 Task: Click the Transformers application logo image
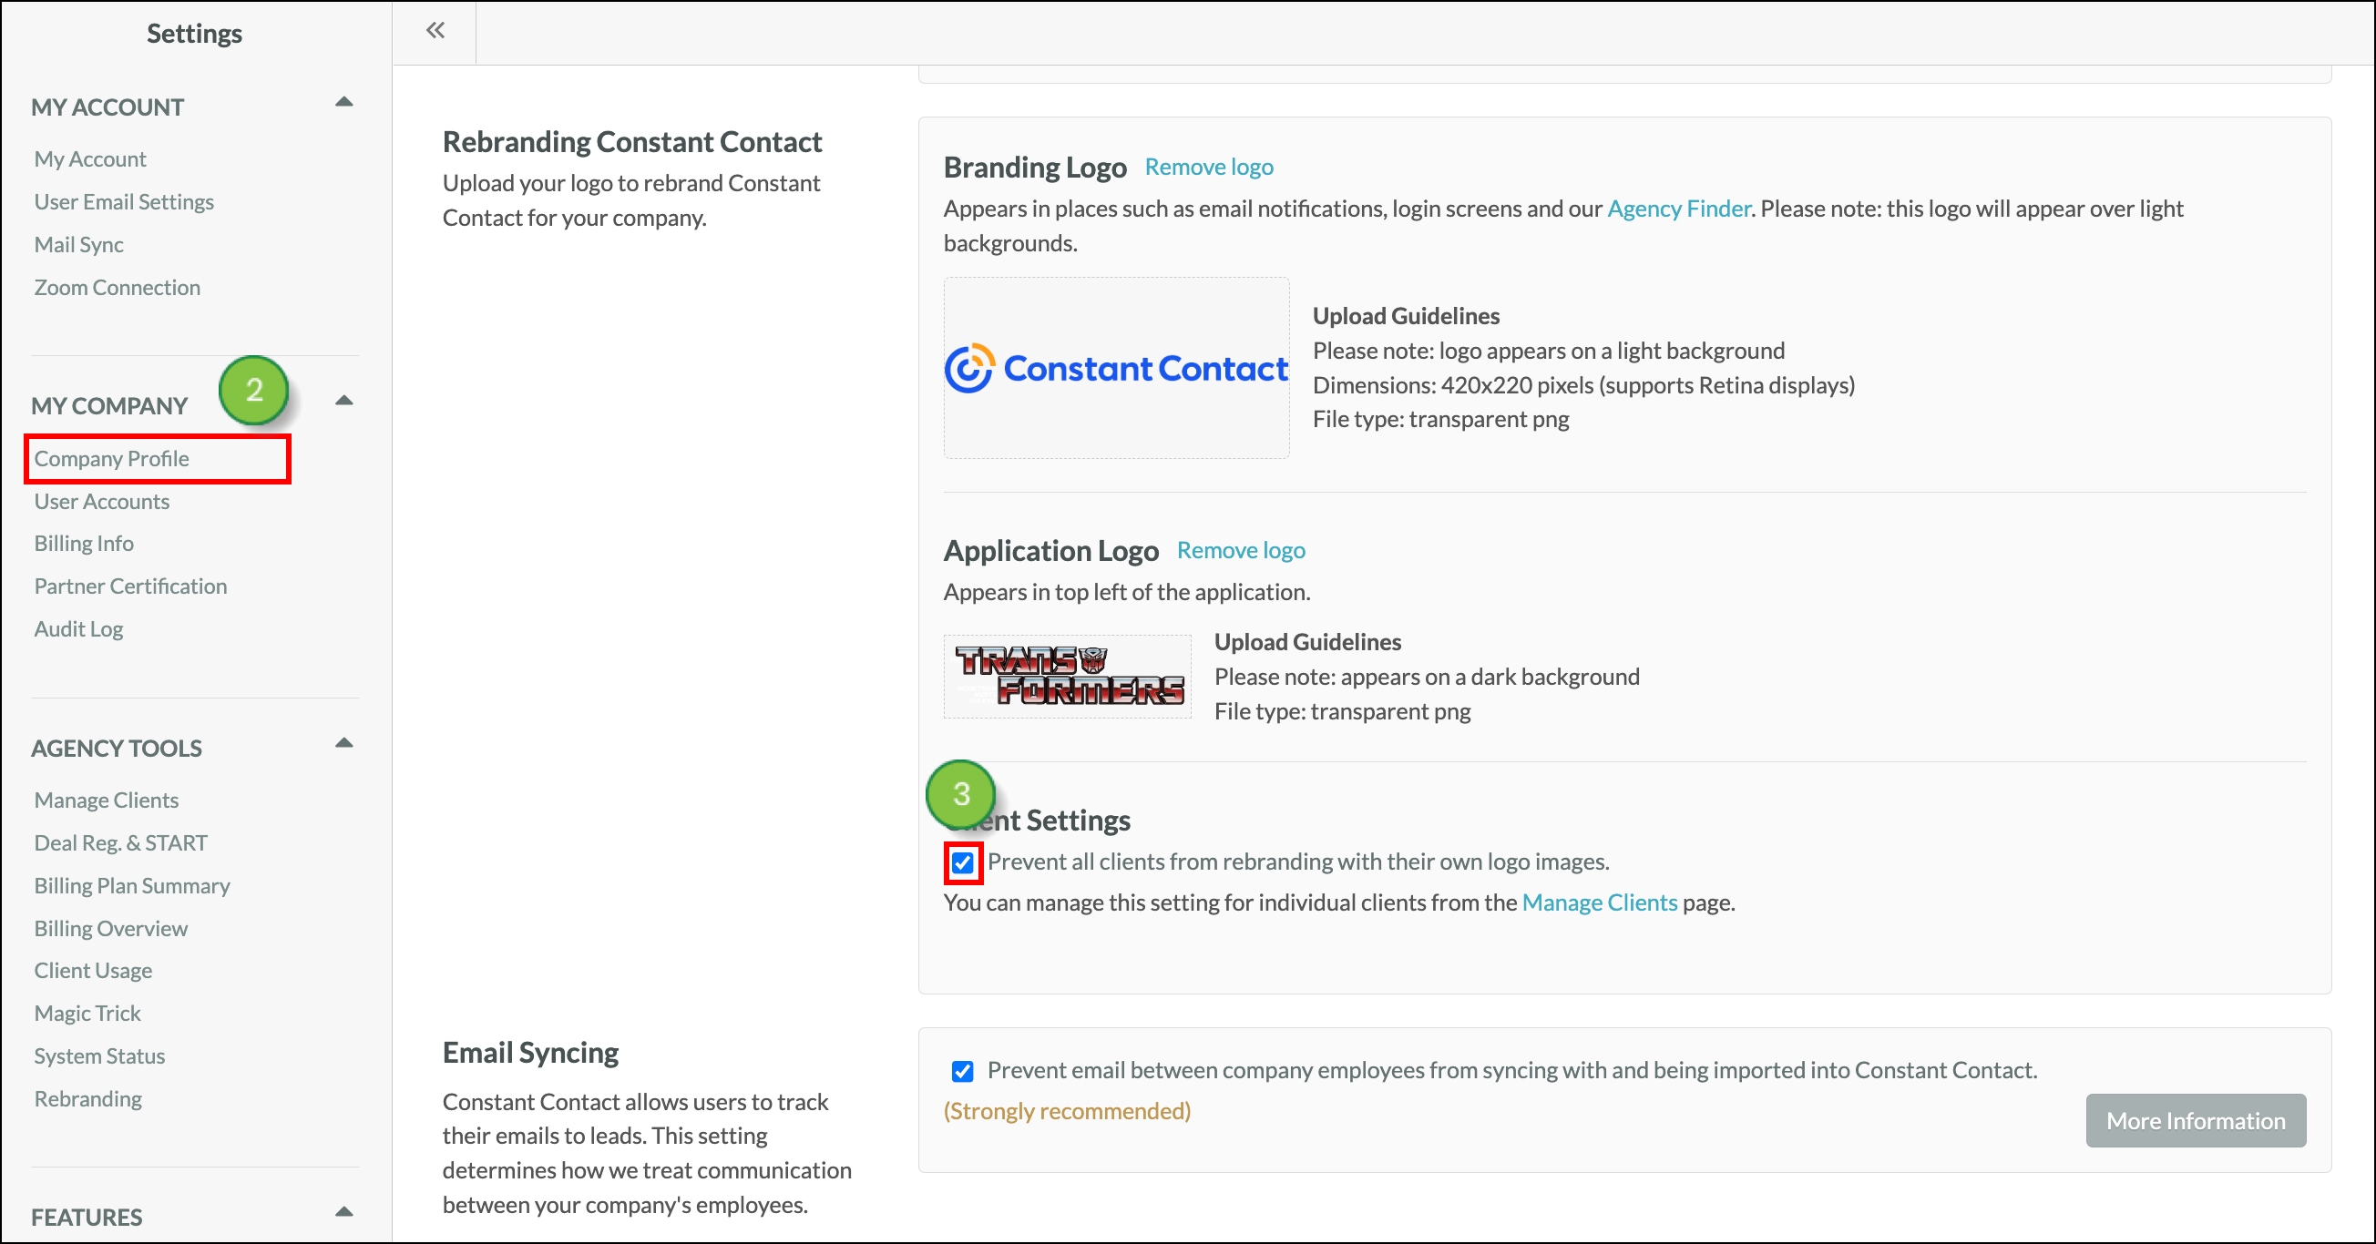(1067, 676)
